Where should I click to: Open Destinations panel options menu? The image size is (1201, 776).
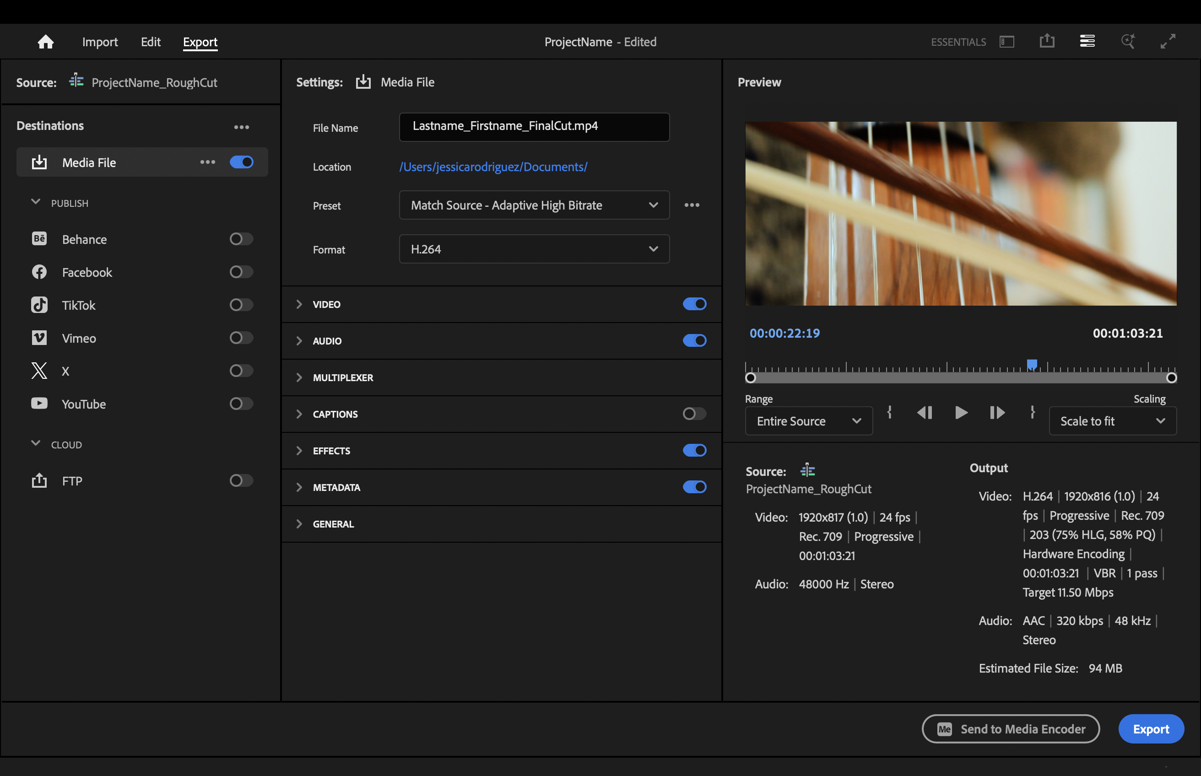click(x=241, y=127)
